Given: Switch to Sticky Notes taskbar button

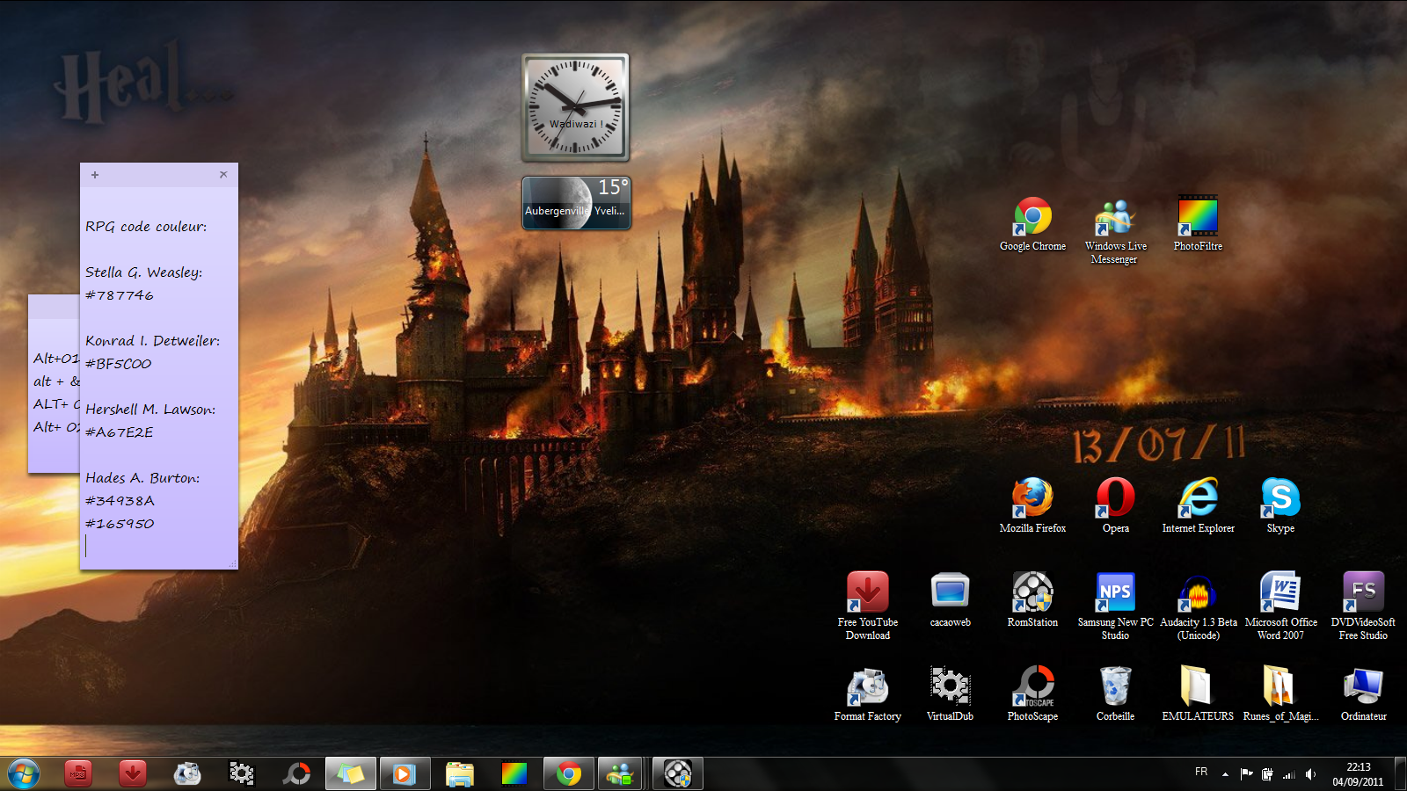Looking at the screenshot, I should click(351, 773).
